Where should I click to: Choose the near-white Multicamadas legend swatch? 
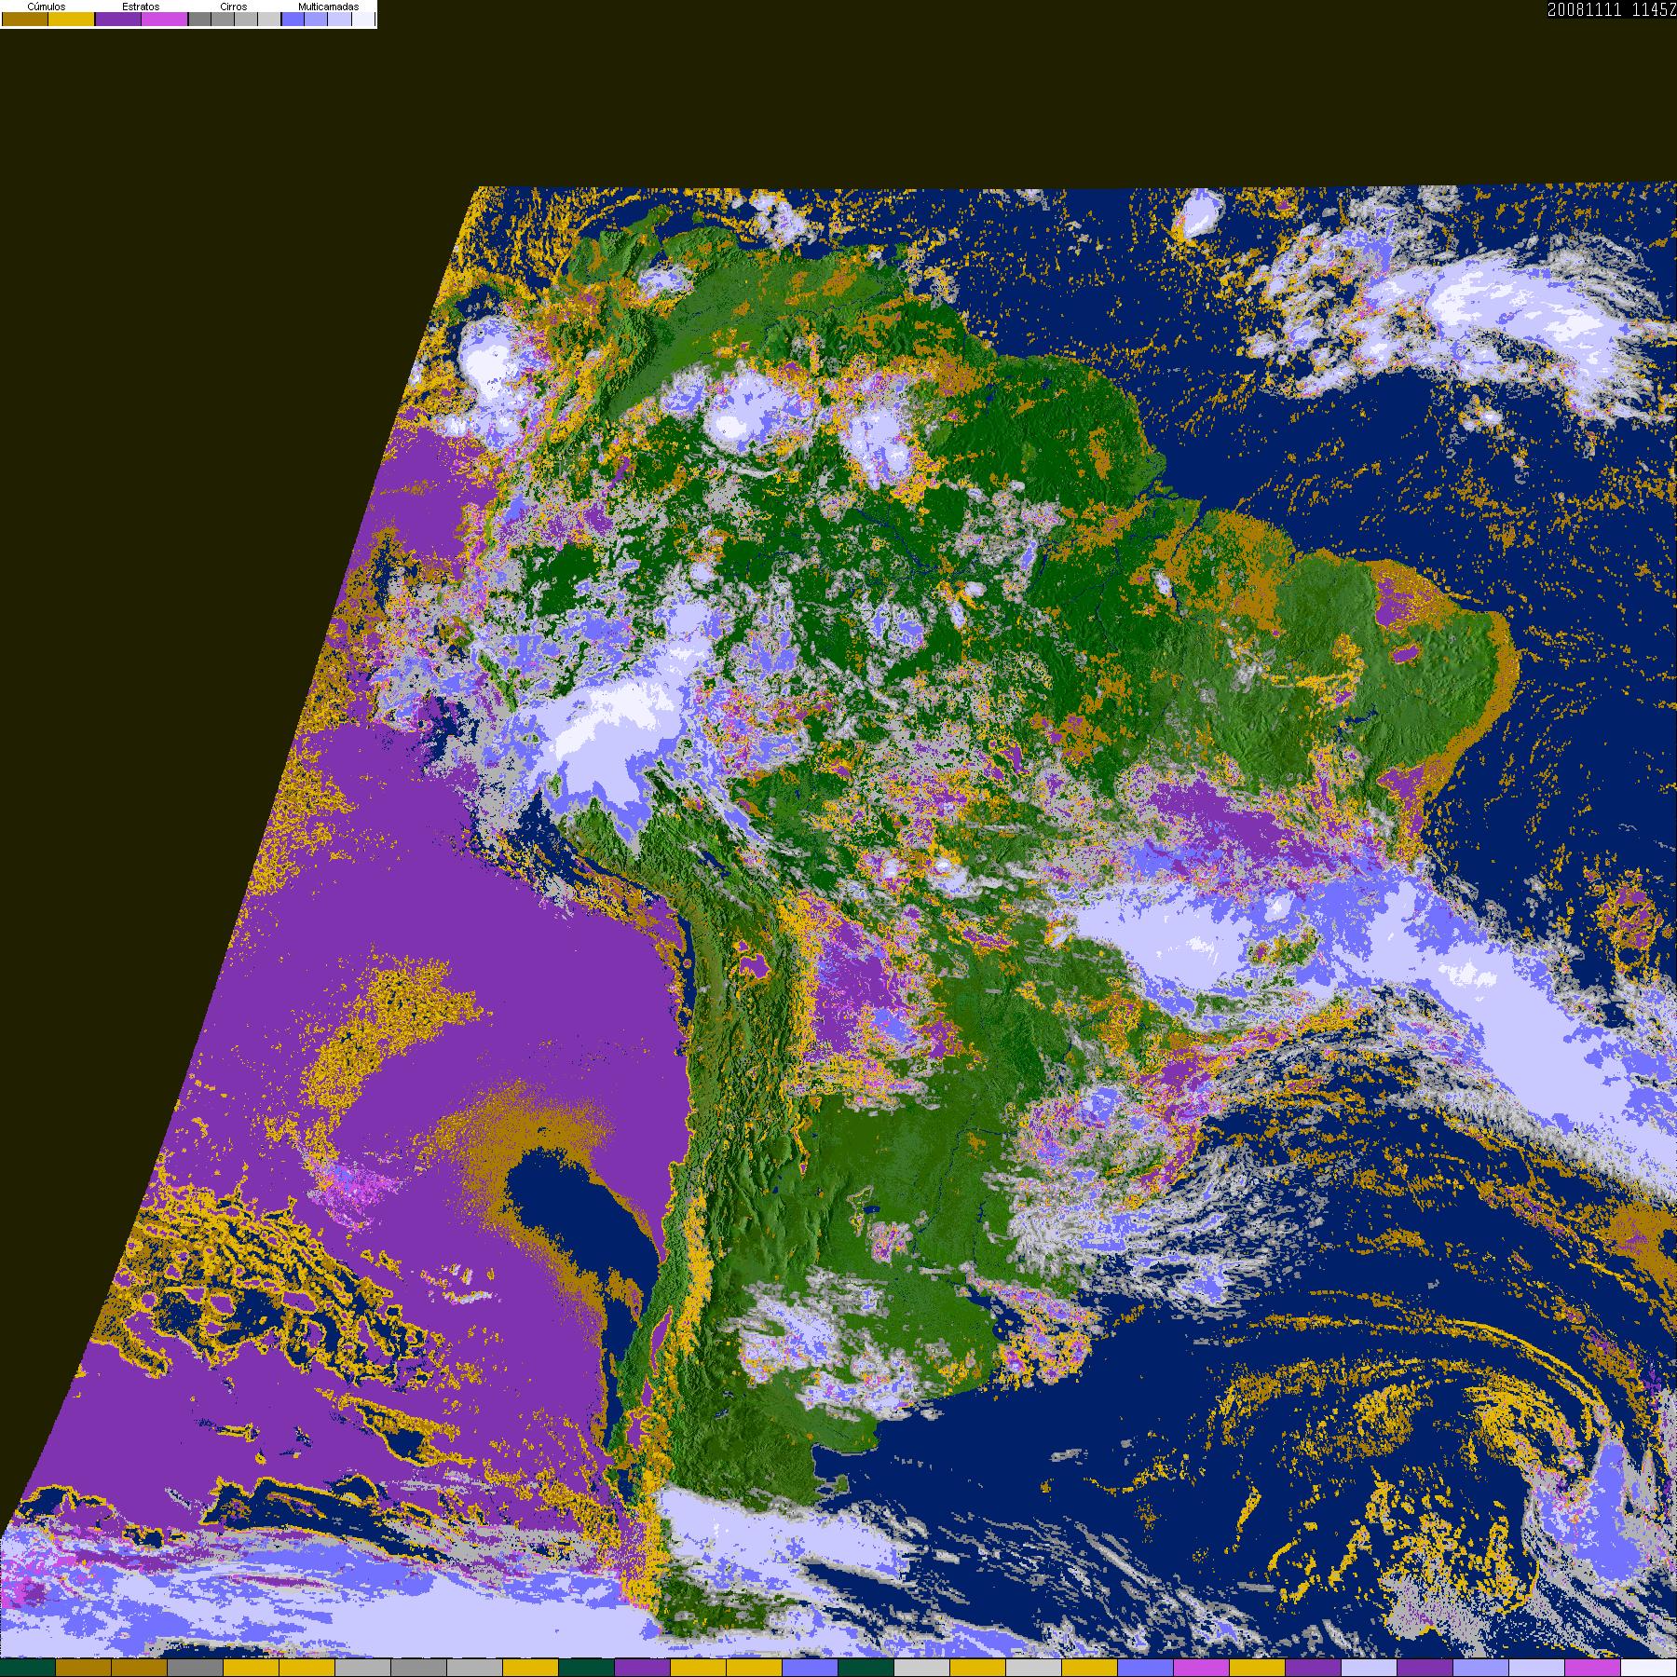(x=362, y=19)
